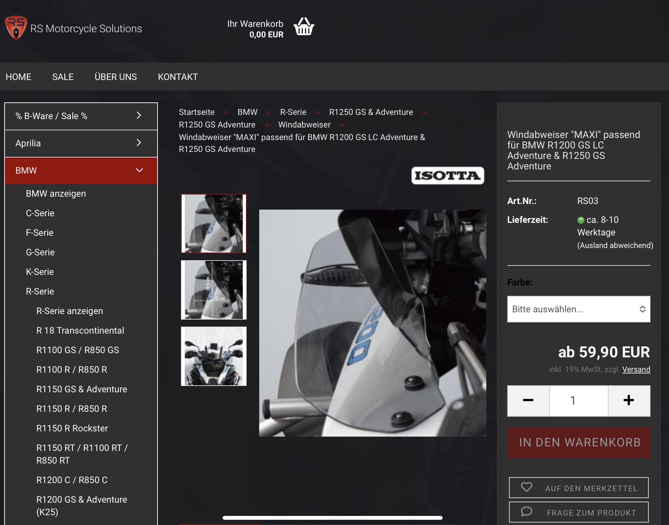Click R-Serie breadcrumb link
The height and width of the screenshot is (525, 669).
coord(293,112)
